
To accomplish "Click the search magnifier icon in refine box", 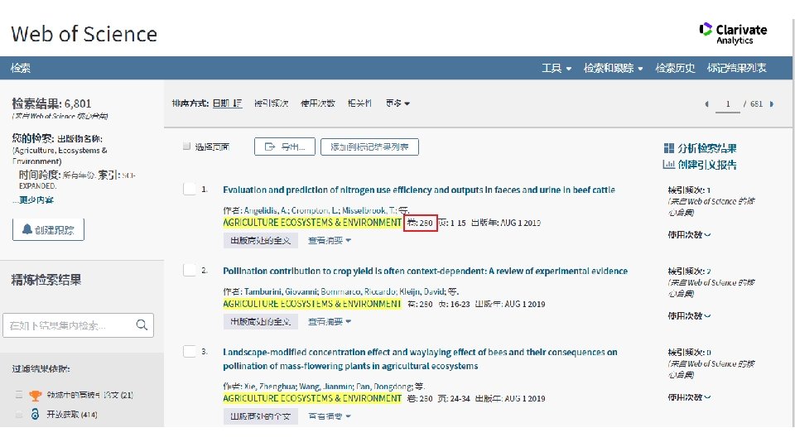I will point(142,324).
